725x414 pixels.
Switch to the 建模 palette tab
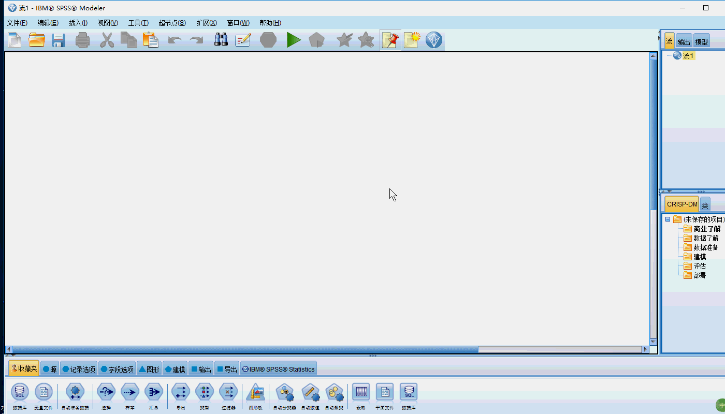click(x=175, y=369)
